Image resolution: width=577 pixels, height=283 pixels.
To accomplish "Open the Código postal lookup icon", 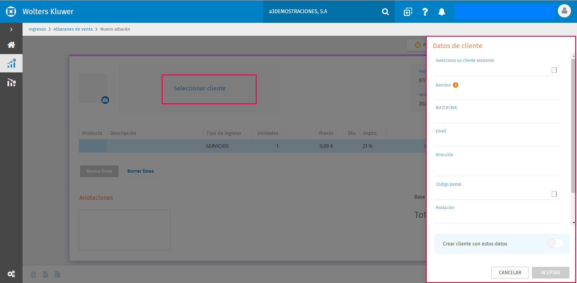I will click(x=554, y=194).
